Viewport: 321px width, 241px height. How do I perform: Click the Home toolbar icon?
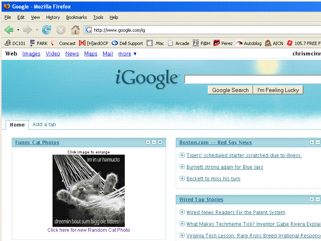click(x=75, y=30)
